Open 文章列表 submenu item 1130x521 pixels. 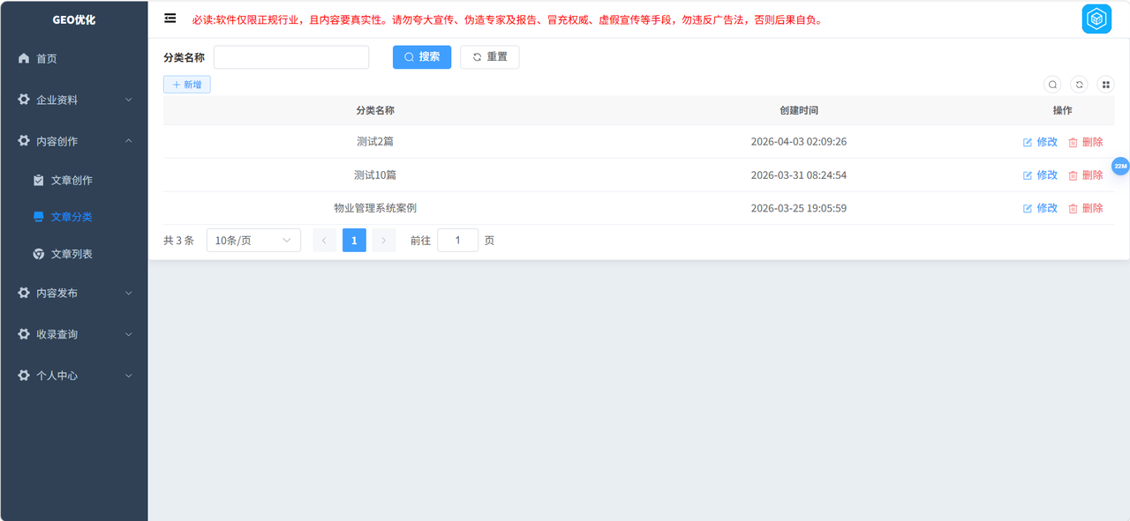click(74, 254)
